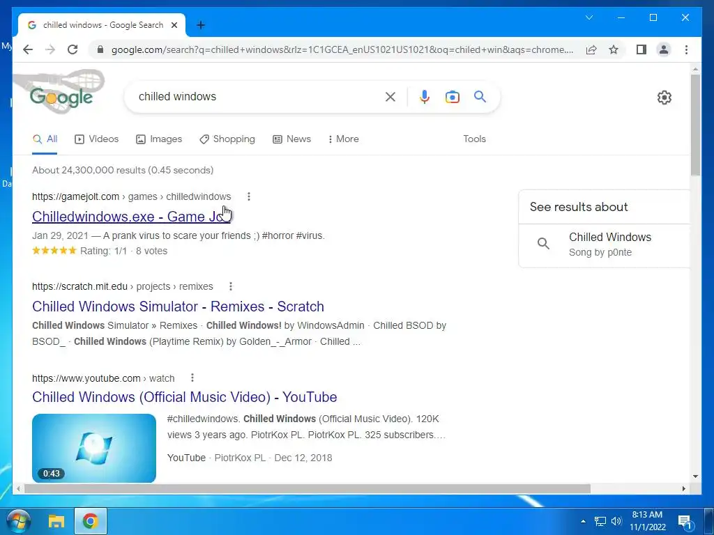The image size is (714, 535).
Task: Open File Explorer from the taskbar
Action: pos(56,521)
